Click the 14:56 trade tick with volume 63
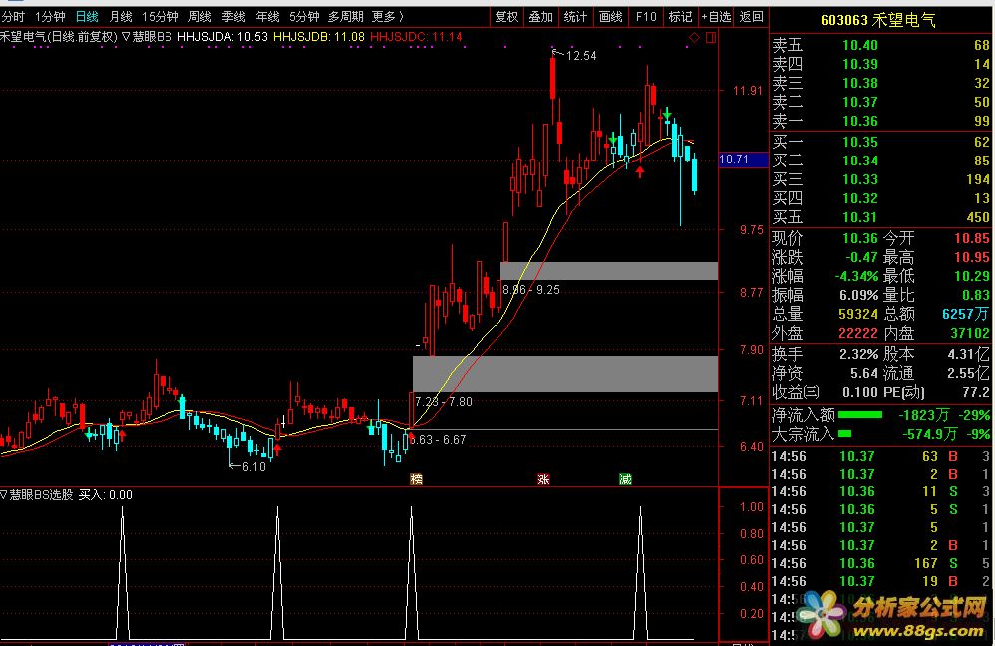Screen dimensions: 995x646 coord(881,456)
